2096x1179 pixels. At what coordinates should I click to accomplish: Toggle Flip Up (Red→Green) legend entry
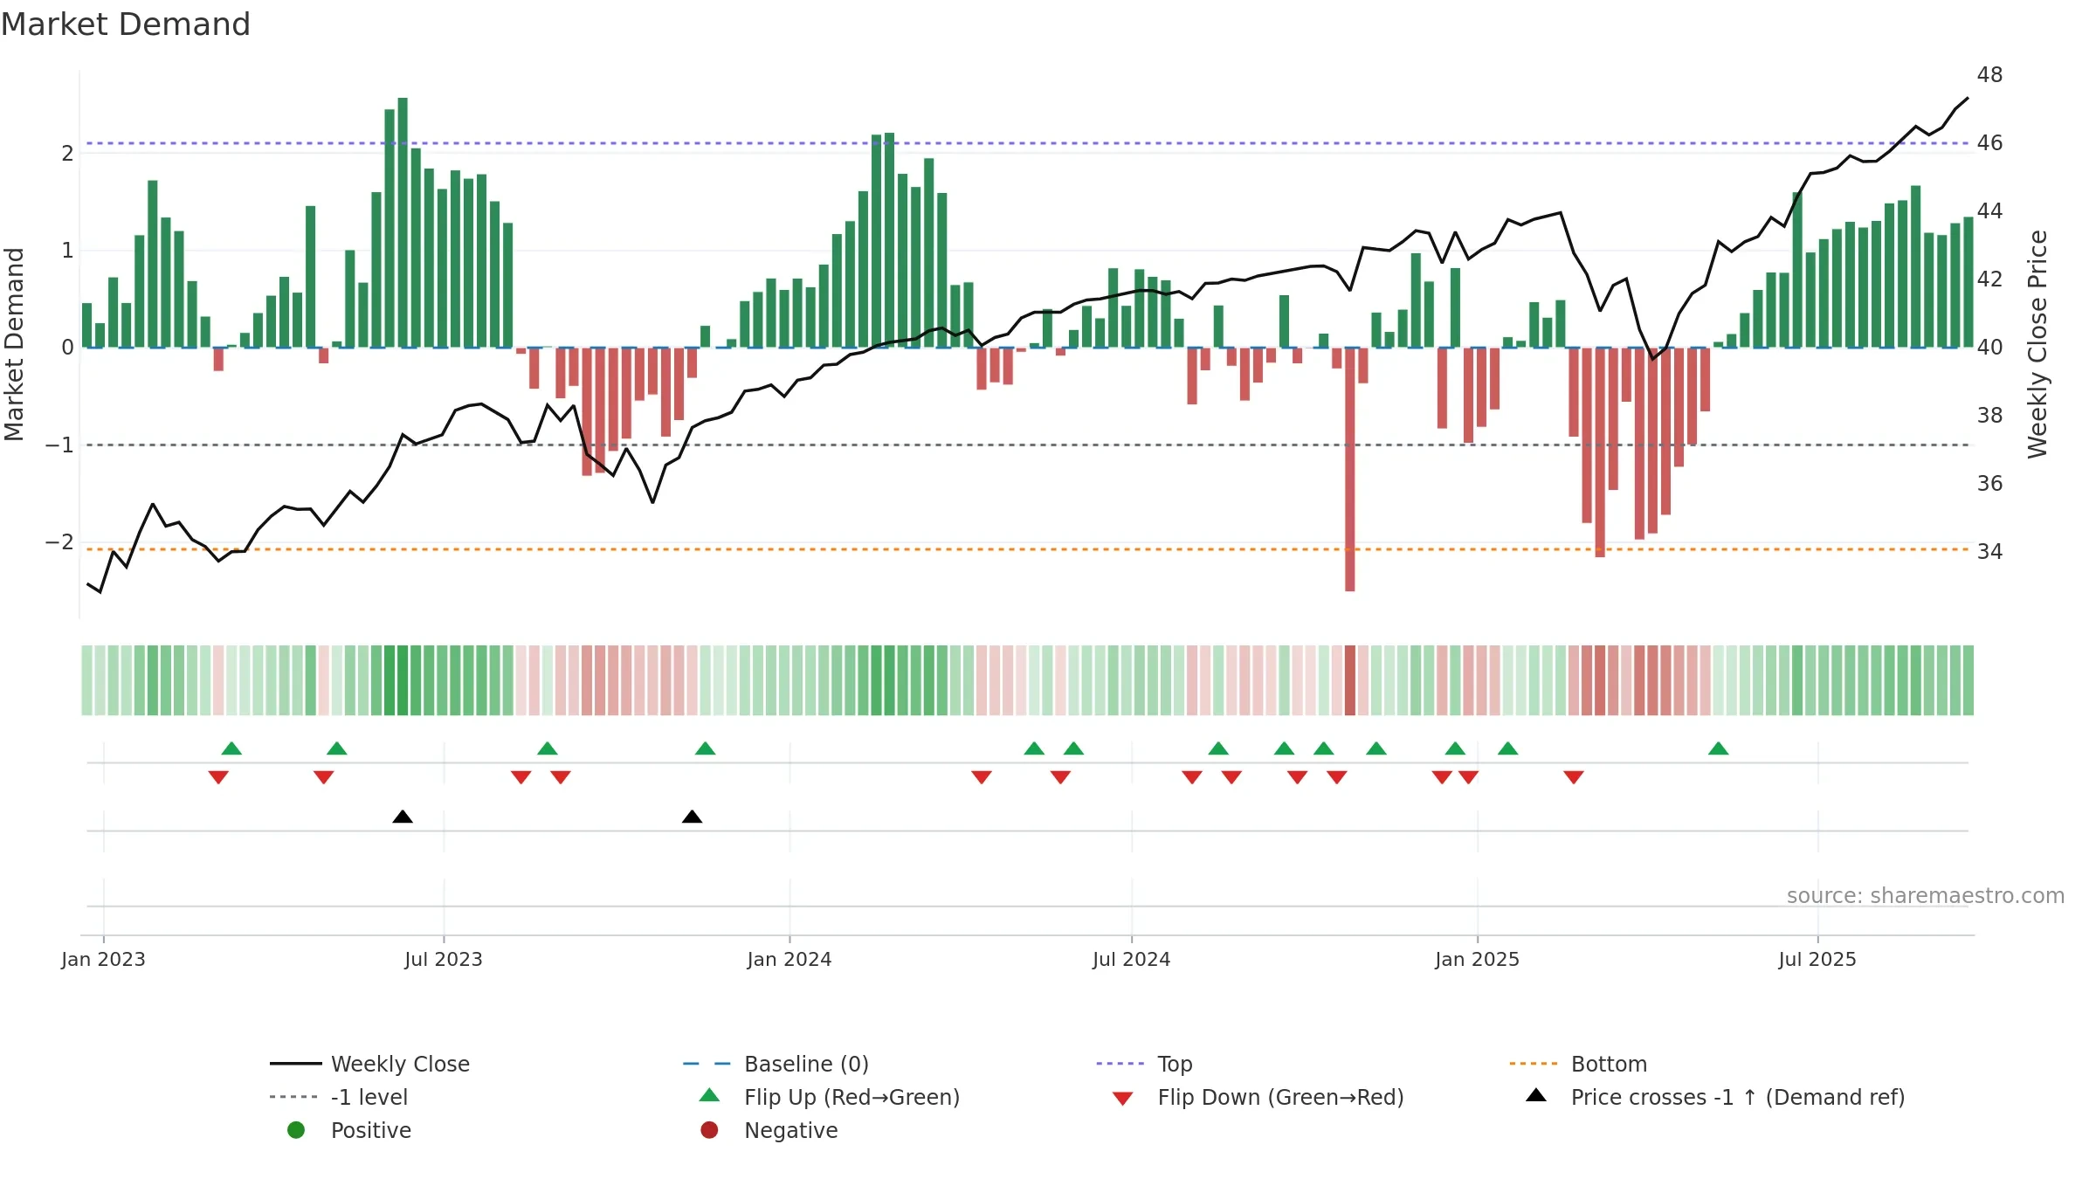click(x=830, y=1097)
